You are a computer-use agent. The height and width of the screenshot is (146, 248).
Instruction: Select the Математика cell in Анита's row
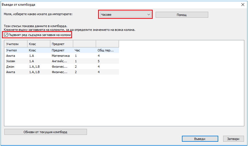[61, 56]
